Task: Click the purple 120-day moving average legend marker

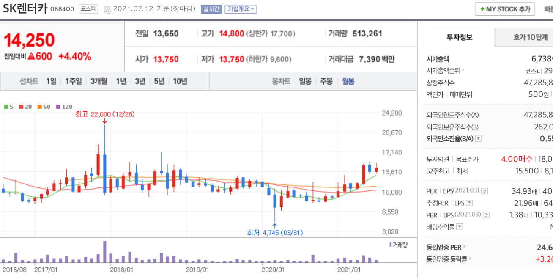Action: coord(58,107)
